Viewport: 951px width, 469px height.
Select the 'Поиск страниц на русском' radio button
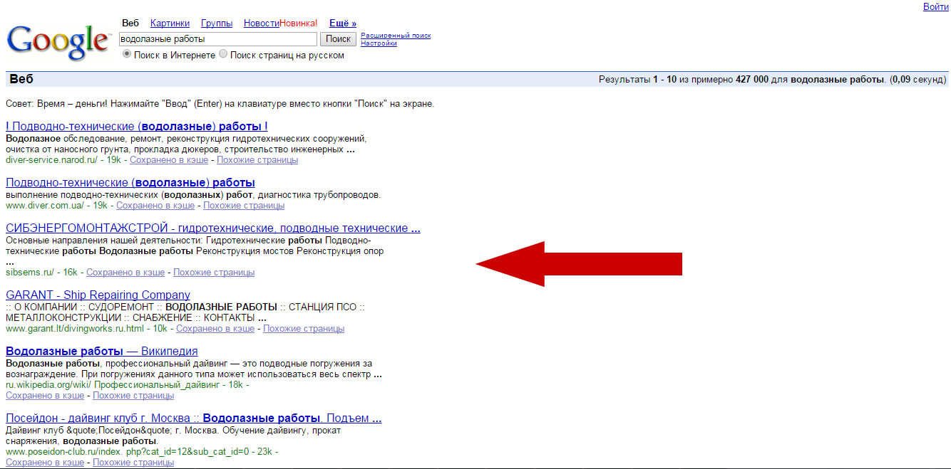tap(223, 54)
